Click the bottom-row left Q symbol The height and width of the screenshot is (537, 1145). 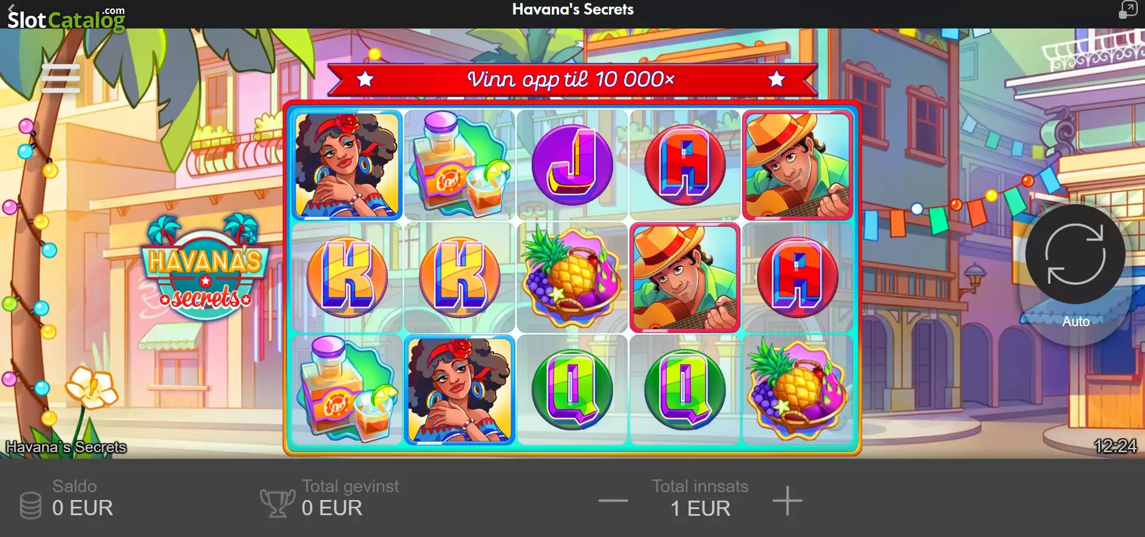[x=572, y=390]
